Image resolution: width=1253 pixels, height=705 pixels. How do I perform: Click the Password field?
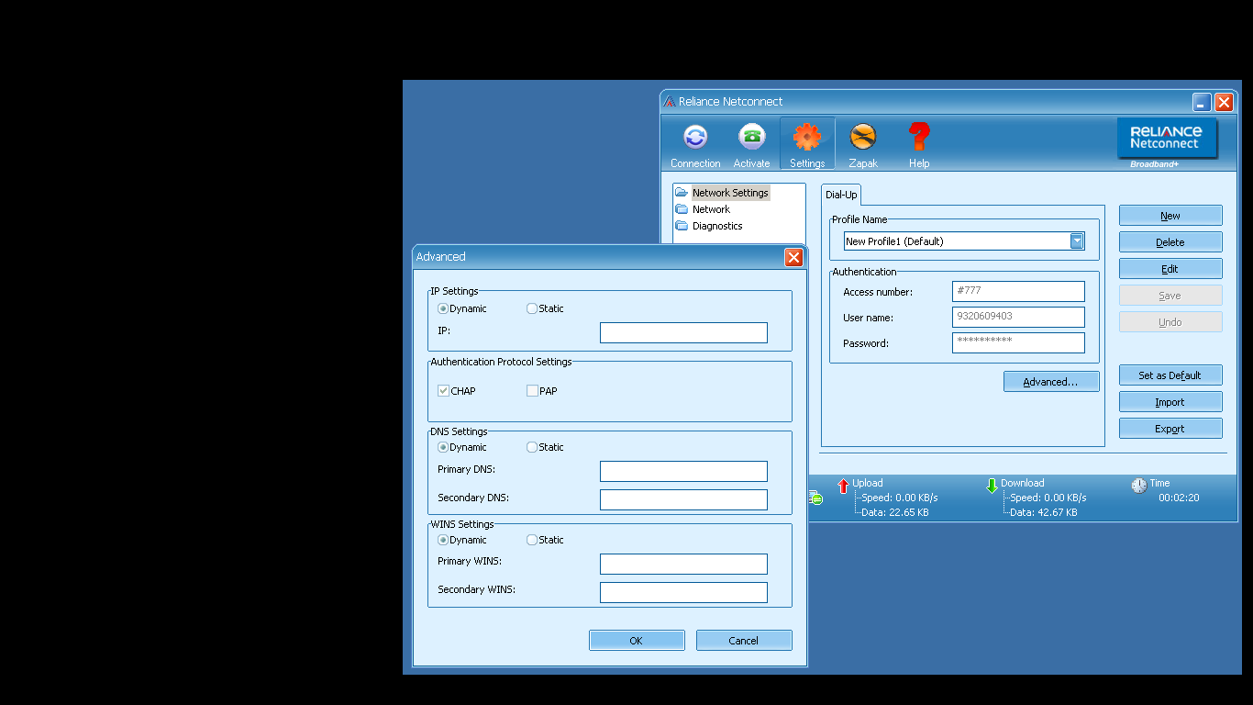click(1018, 343)
